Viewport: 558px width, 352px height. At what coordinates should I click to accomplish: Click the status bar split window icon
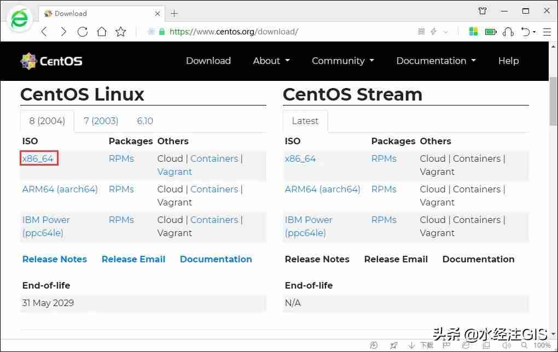[x=486, y=345]
